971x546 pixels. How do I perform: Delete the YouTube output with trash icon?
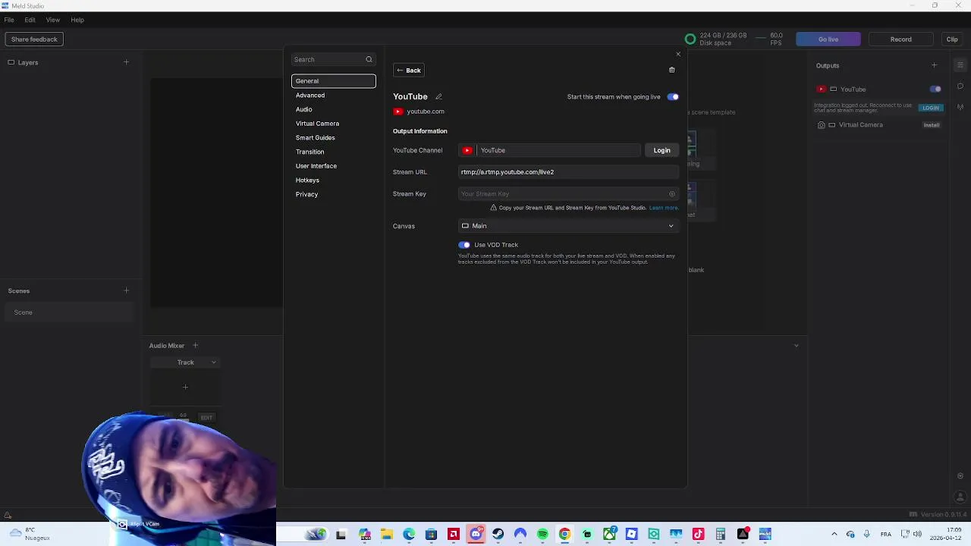[671, 70]
